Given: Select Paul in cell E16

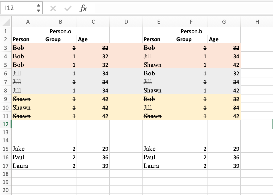Looking at the screenshot, I should coord(159,157).
